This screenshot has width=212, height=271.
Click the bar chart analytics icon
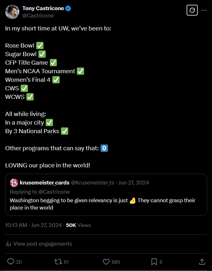pyautogui.click(x=8, y=244)
